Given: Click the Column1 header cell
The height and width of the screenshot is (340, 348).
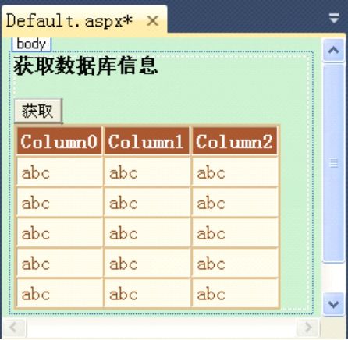Looking at the screenshot, I should point(147,142).
